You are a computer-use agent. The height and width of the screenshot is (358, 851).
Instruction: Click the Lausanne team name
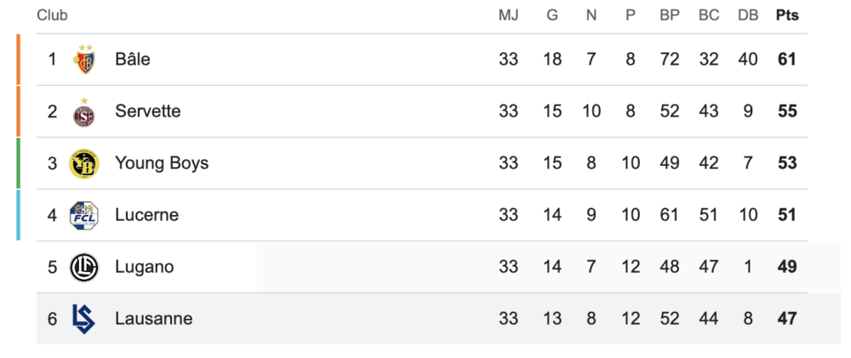[153, 319]
